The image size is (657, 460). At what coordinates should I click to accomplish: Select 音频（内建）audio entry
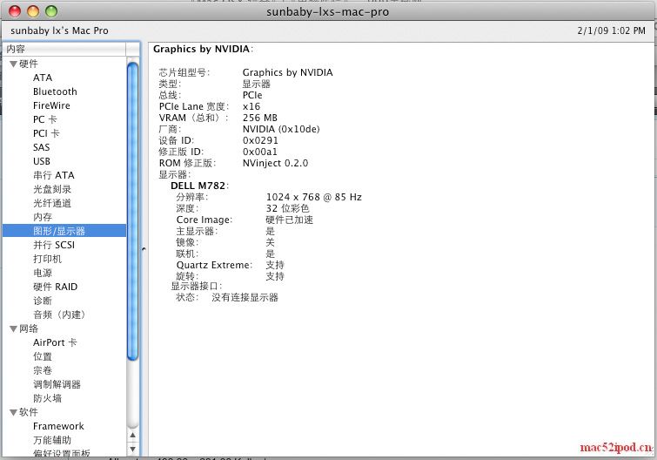click(x=59, y=315)
